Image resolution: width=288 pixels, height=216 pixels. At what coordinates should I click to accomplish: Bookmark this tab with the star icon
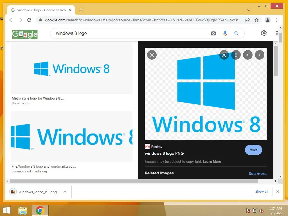click(x=256, y=20)
